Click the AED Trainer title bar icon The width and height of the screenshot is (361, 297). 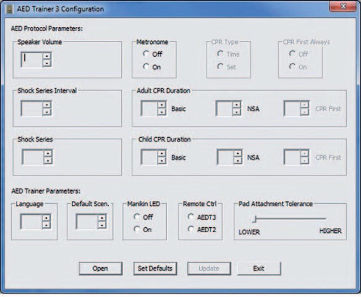point(9,9)
